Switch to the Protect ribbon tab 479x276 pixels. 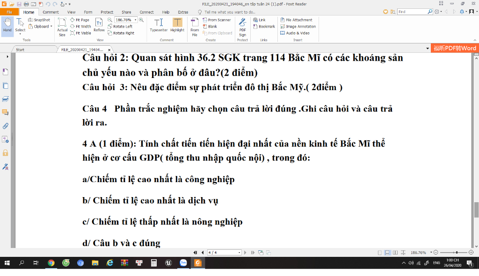tap(107, 12)
